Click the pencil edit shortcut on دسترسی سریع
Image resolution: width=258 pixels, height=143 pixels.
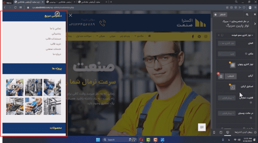click(x=57, y=13)
